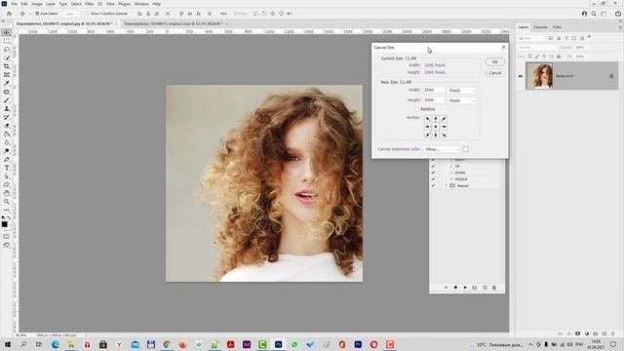
Task: Click the play button in Actions panel
Action: (x=465, y=288)
